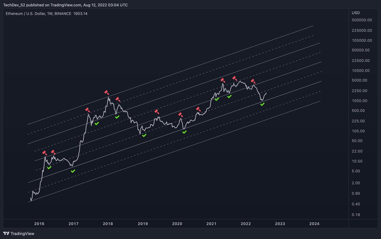Expand the USD price scale options
This screenshot has width=381, height=239.
[356, 13]
